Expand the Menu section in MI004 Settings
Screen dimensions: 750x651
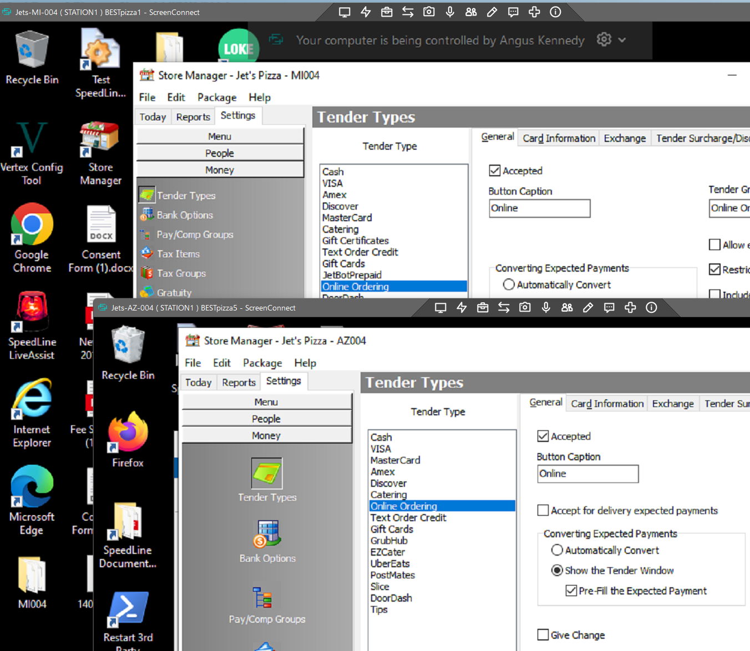[220, 136]
